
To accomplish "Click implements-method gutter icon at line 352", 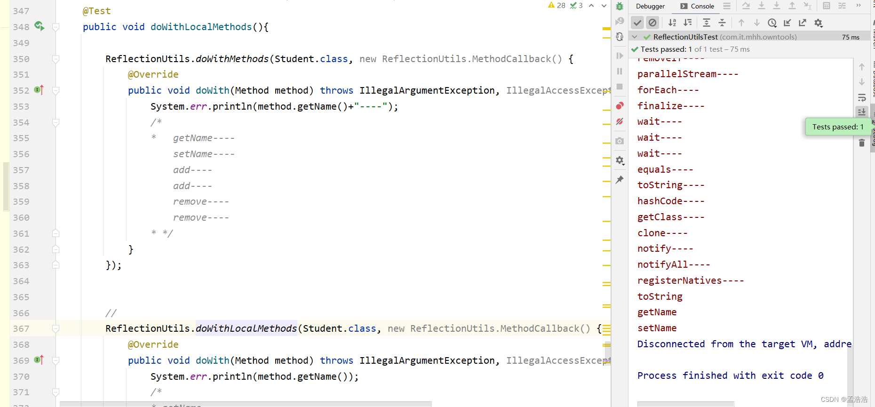I will pos(39,89).
